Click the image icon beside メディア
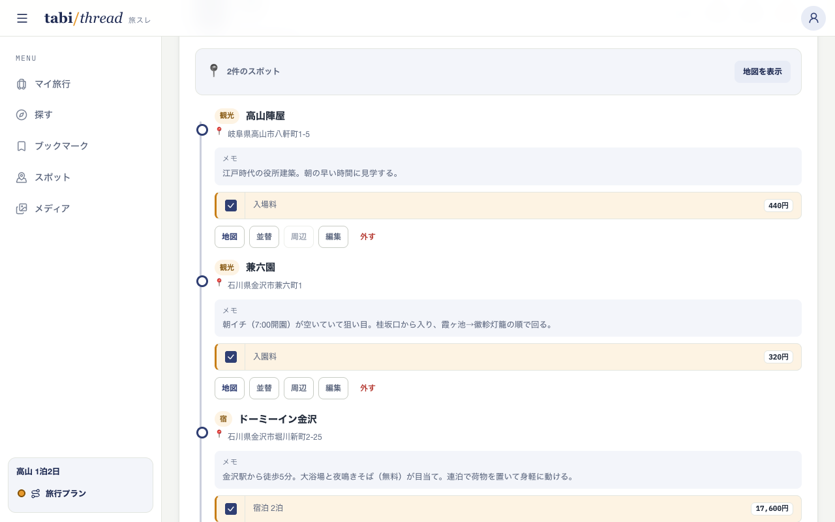 (22, 209)
